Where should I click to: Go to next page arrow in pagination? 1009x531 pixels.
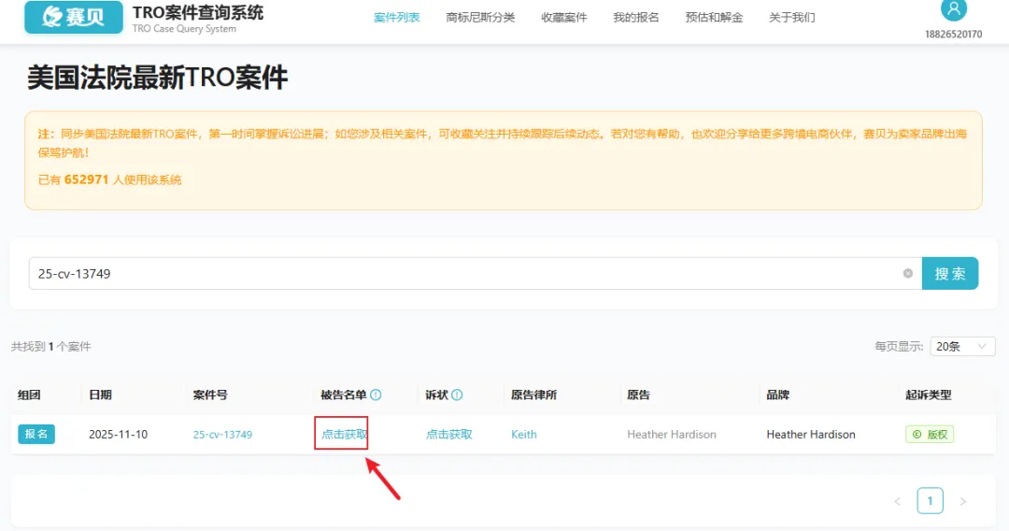(962, 502)
